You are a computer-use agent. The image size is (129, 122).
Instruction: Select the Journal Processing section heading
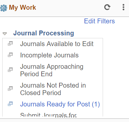(x=44, y=33)
